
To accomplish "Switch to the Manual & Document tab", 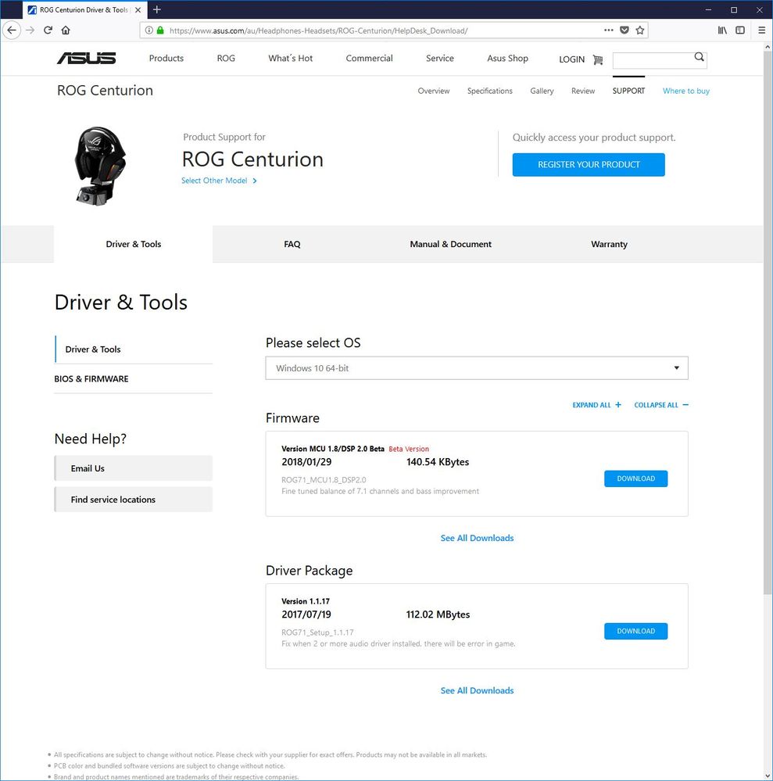I will coord(450,244).
